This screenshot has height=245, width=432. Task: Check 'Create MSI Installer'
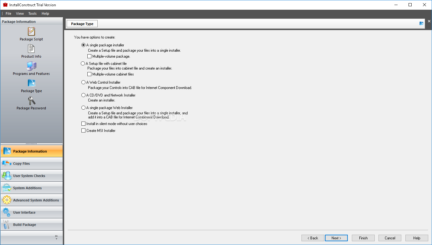pos(83,131)
